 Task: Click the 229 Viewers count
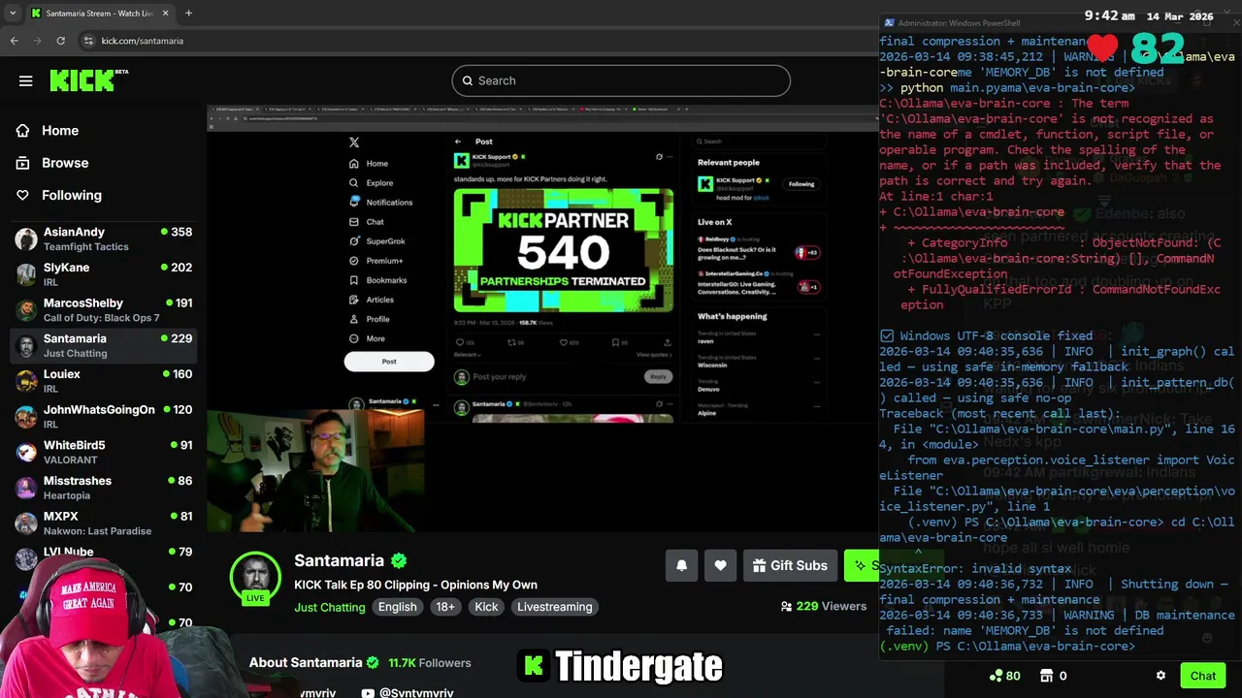click(824, 606)
